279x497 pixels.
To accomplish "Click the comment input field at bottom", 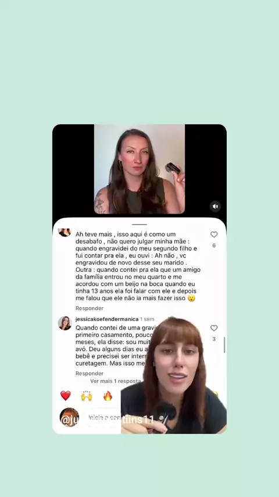I will click(103, 418).
